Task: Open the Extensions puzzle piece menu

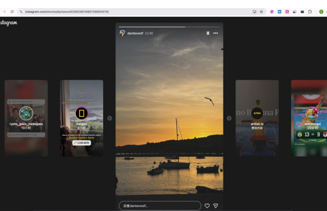Action: click(x=310, y=12)
